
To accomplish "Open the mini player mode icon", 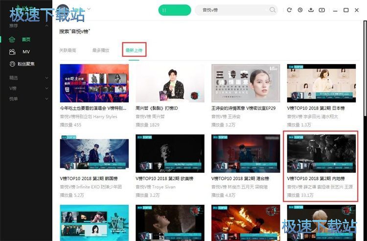I will click(322, 10).
